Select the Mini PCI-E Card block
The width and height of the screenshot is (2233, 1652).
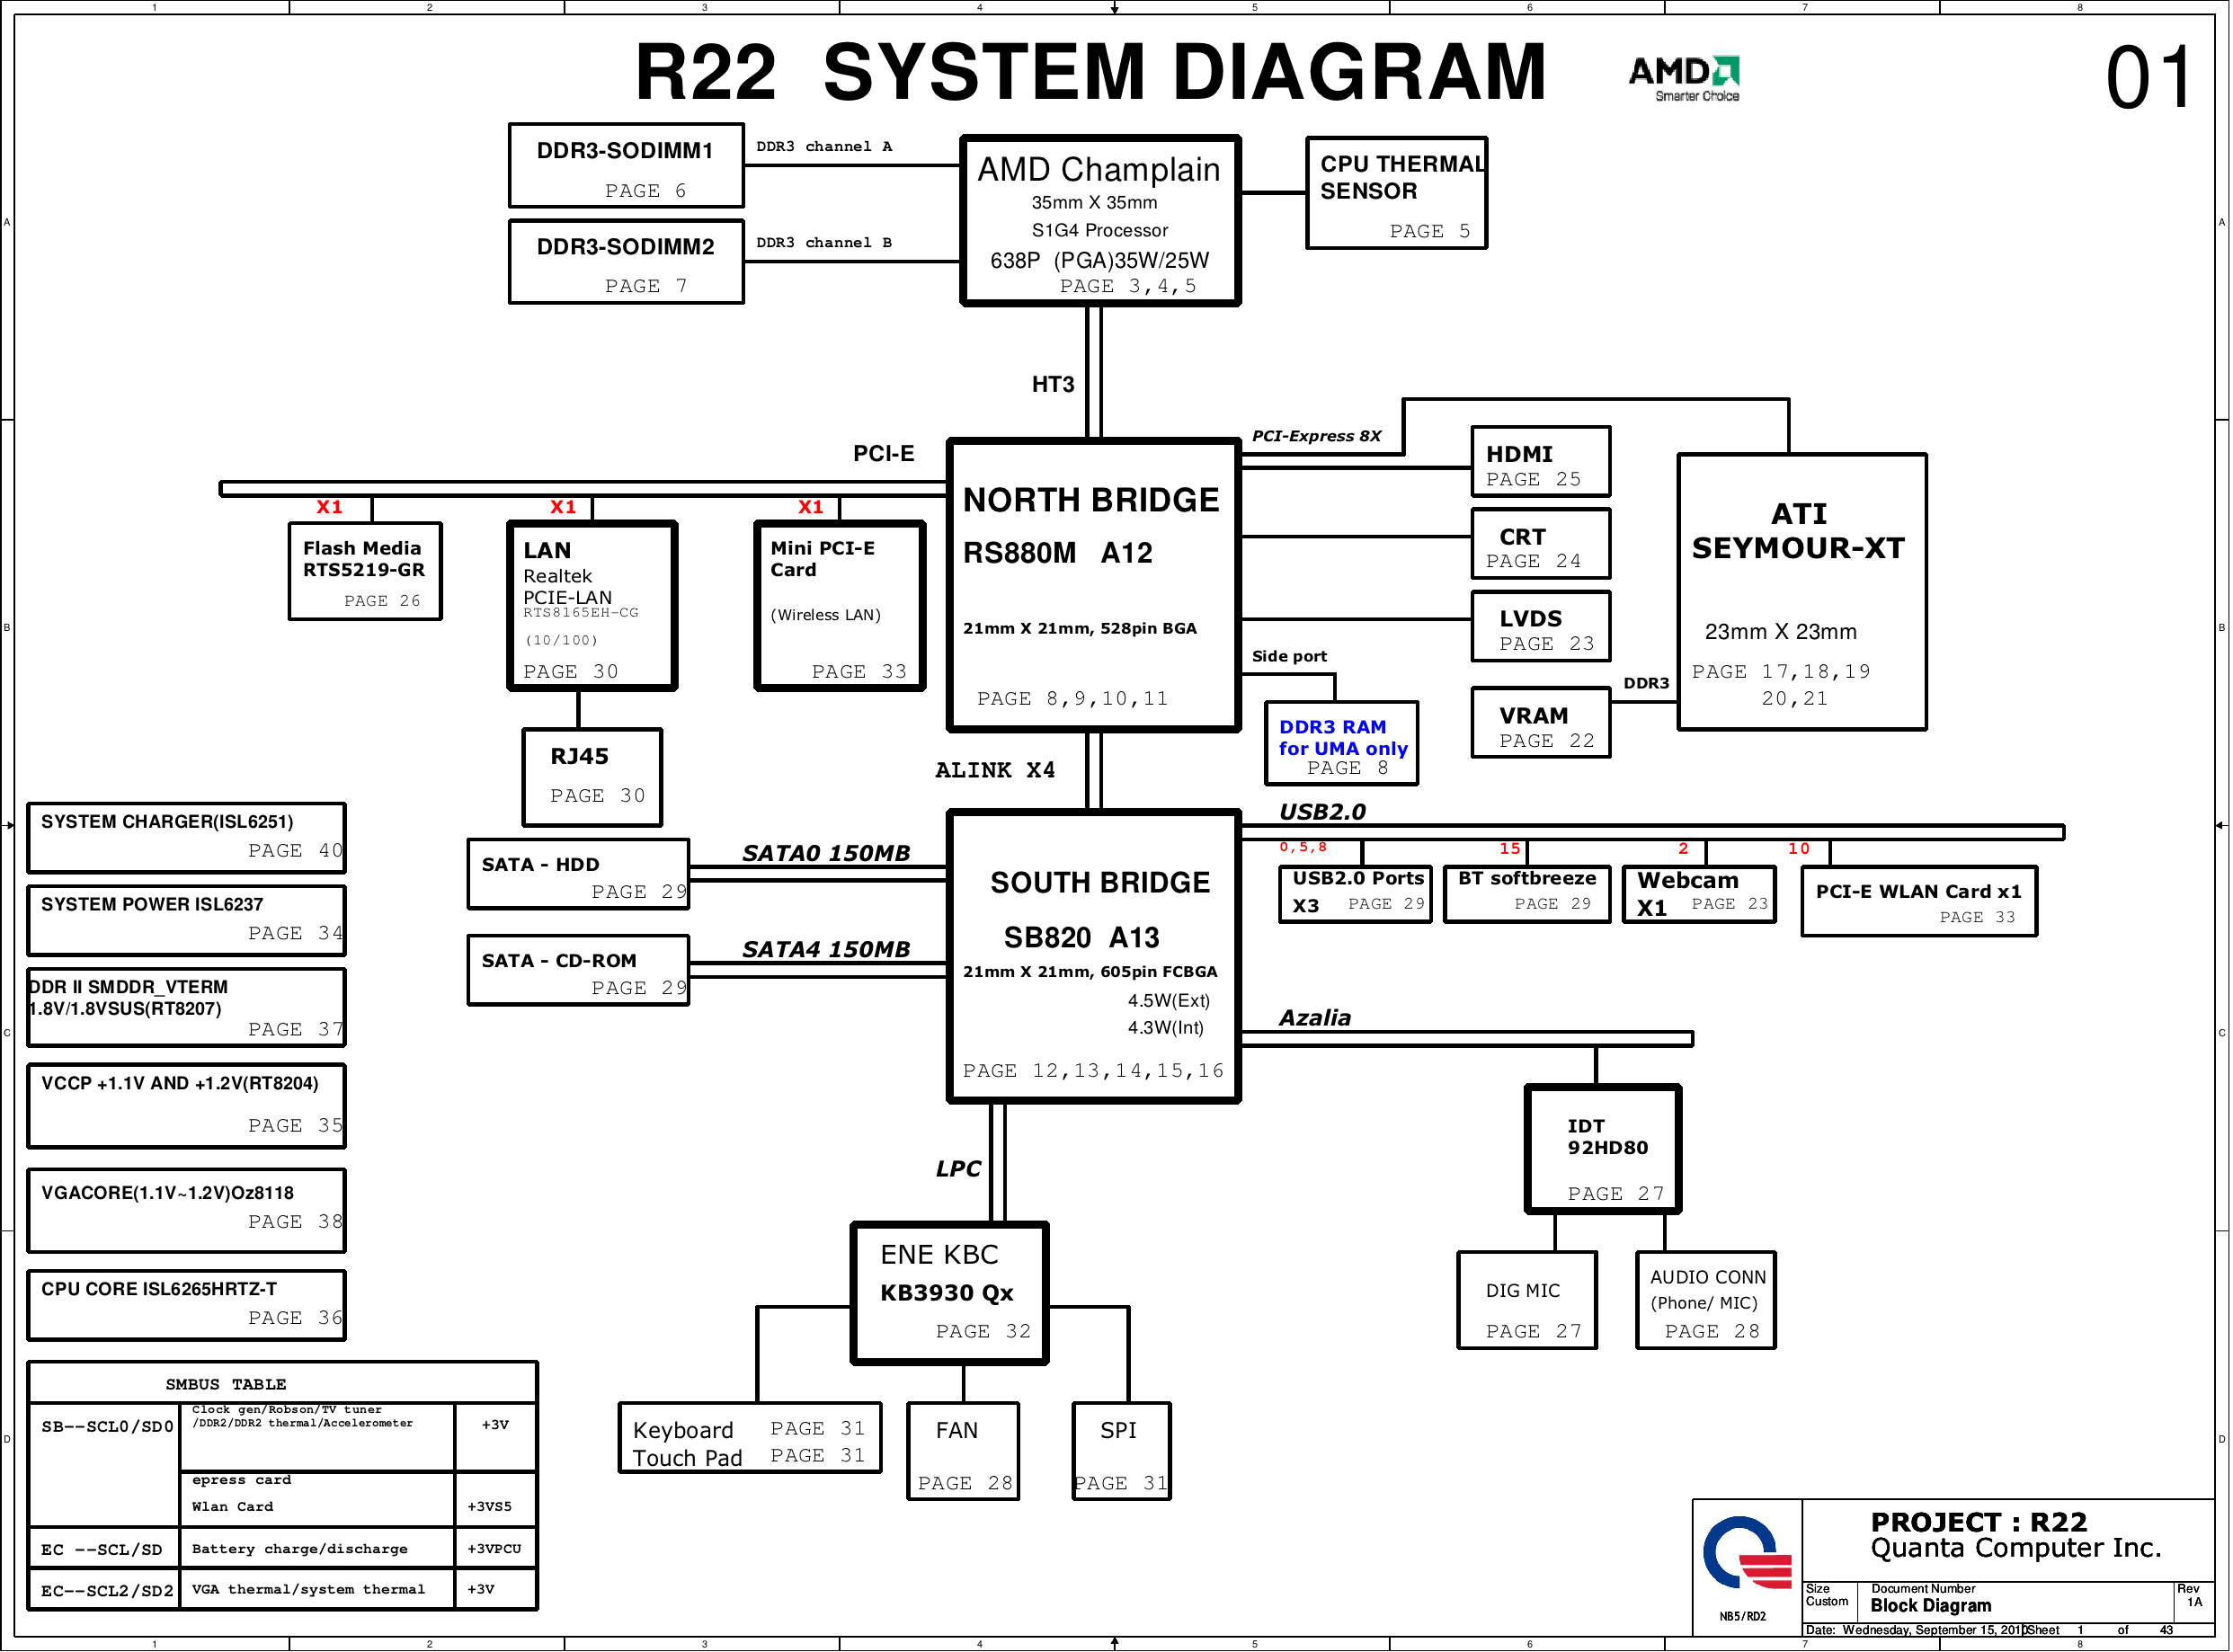click(840, 606)
